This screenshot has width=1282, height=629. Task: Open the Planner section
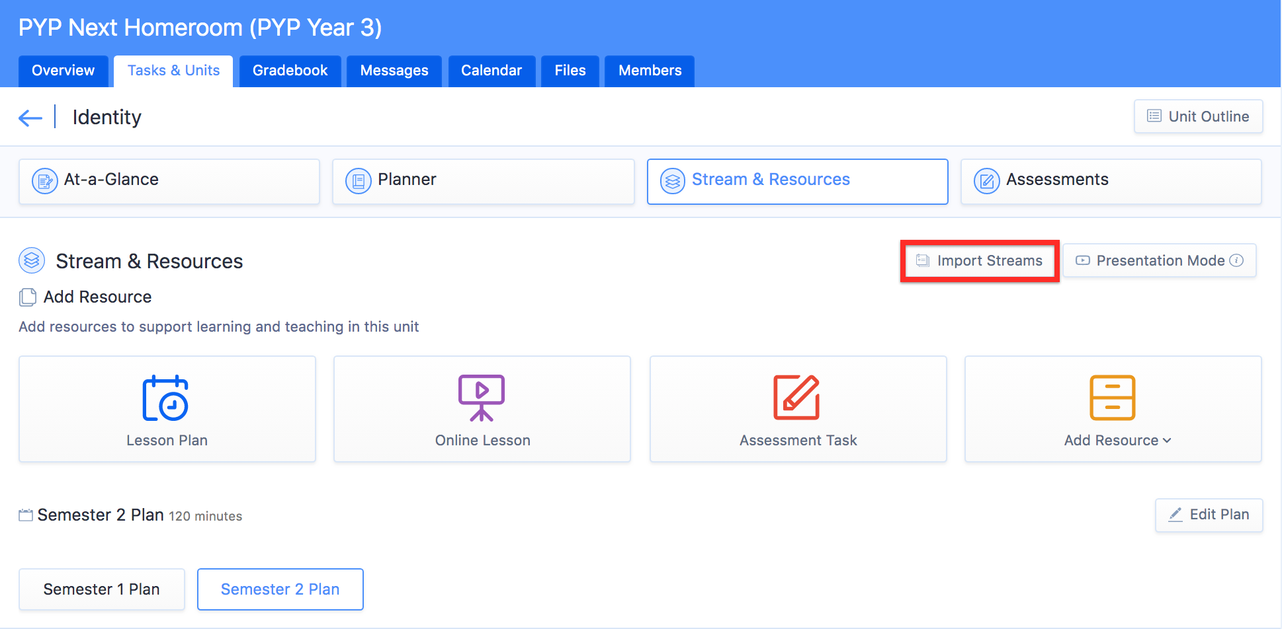pyautogui.click(x=483, y=181)
